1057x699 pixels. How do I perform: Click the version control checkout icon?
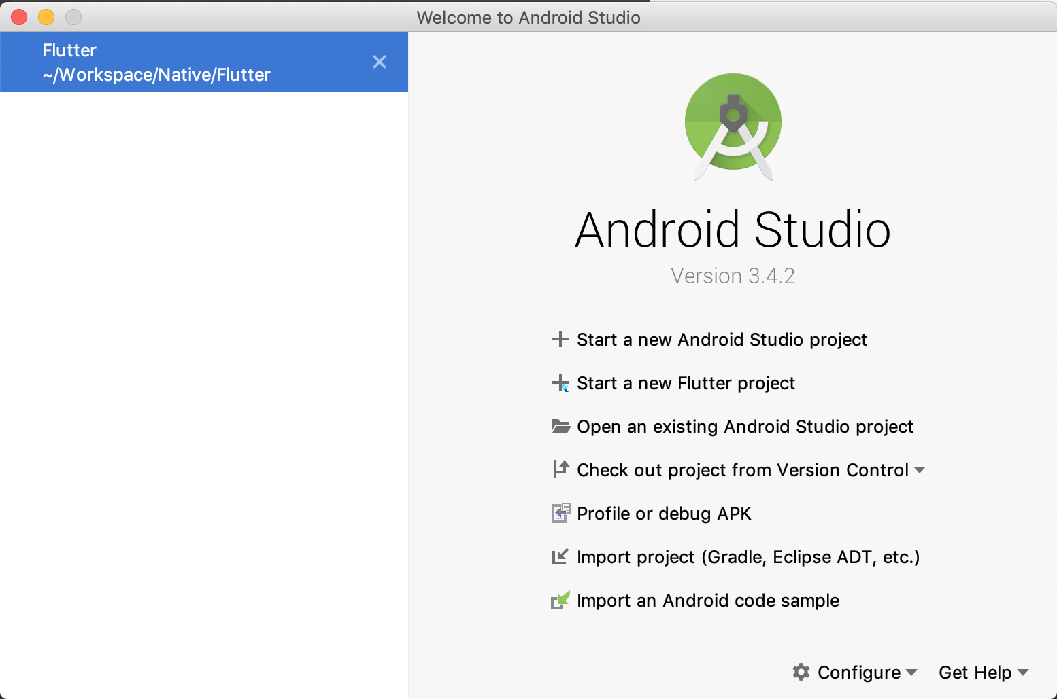tap(560, 469)
